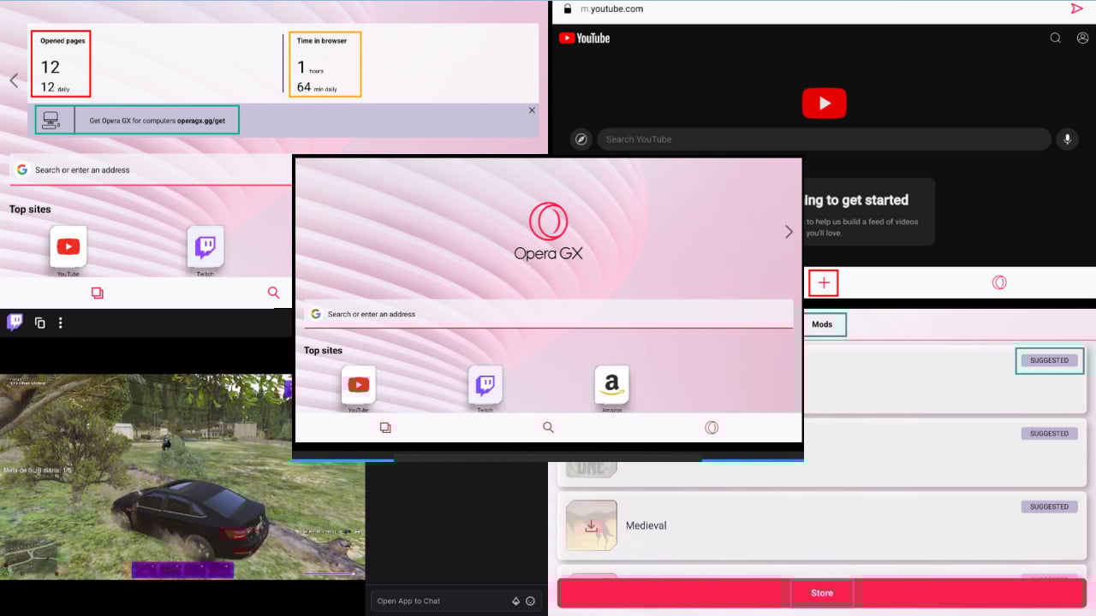This screenshot has width=1096, height=616.
Task: Select the Time in browser stat card
Action: click(x=325, y=64)
